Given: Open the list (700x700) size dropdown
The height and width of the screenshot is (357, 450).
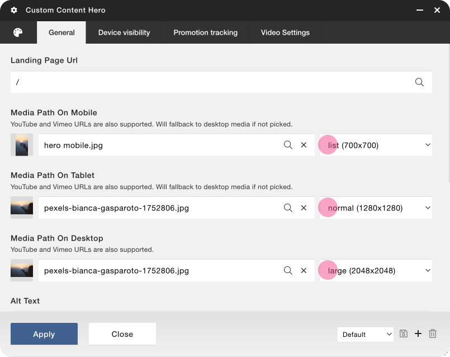Looking at the screenshot, I should (x=376, y=145).
